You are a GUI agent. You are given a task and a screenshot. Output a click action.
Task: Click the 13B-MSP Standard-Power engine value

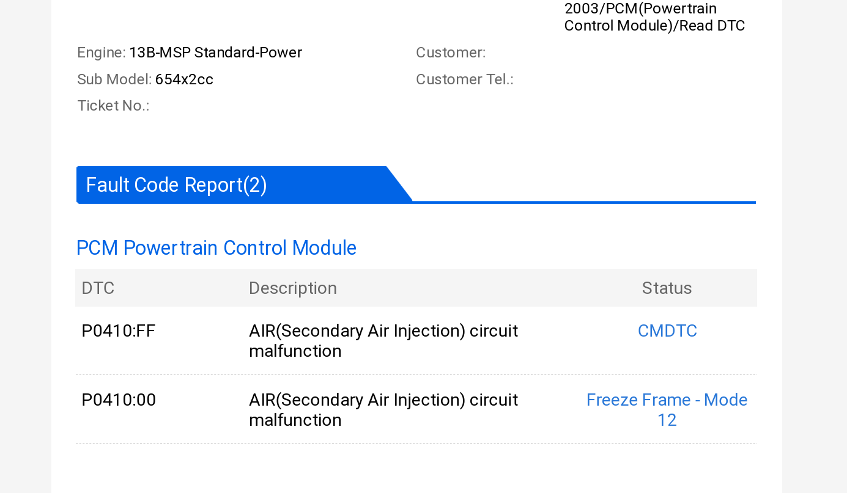pyautogui.click(x=215, y=53)
